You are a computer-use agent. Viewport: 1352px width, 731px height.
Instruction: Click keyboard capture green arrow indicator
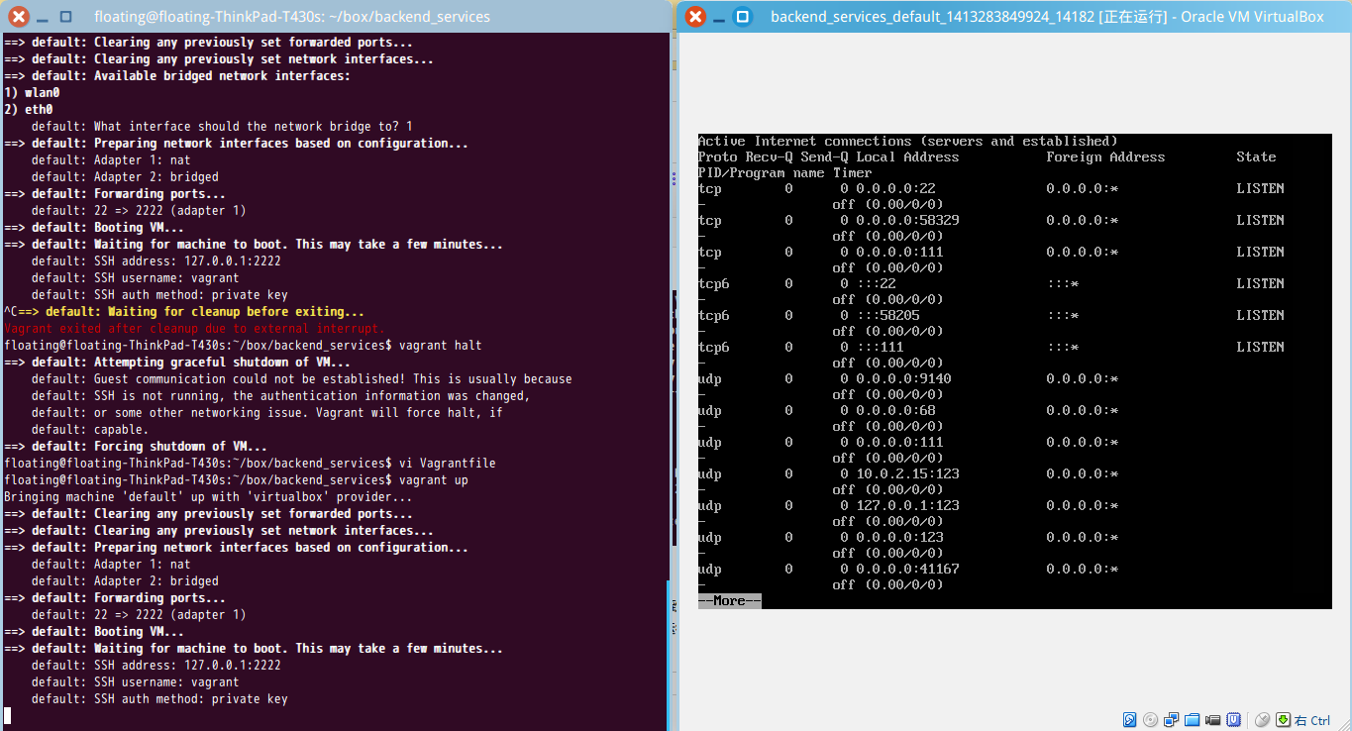[1283, 719]
